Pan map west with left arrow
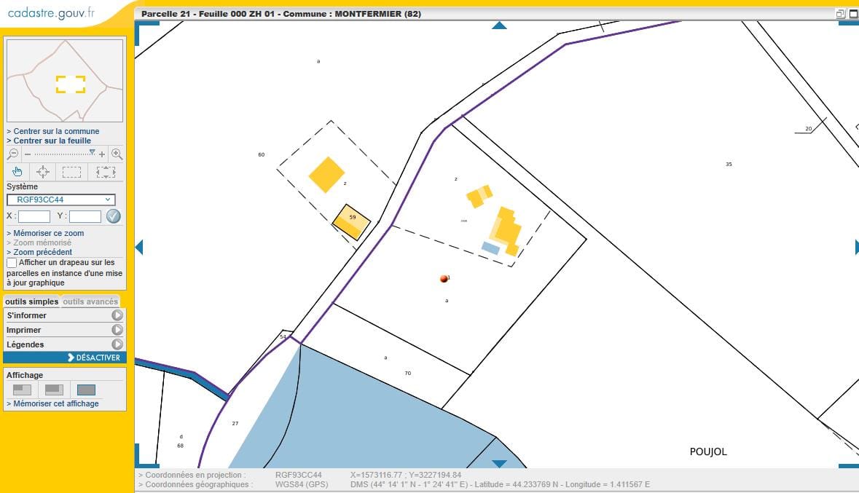Image resolution: width=859 pixels, height=493 pixels. pyautogui.click(x=139, y=248)
